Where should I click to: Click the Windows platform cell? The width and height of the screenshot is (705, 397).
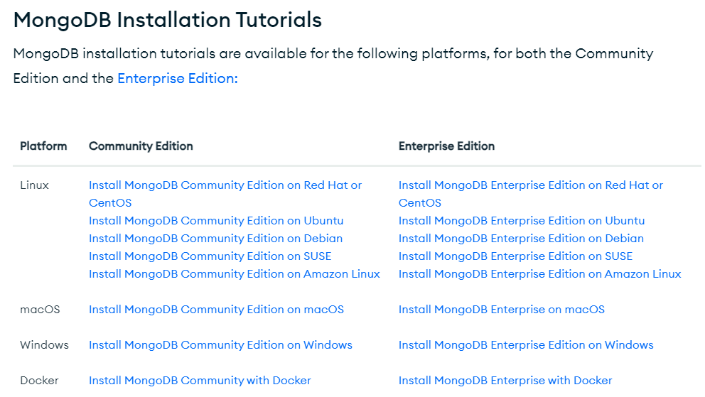tap(44, 345)
